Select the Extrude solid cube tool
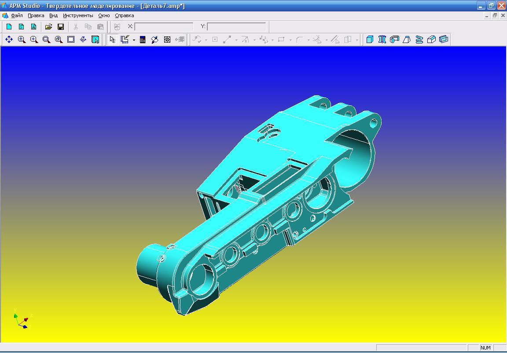 point(370,40)
